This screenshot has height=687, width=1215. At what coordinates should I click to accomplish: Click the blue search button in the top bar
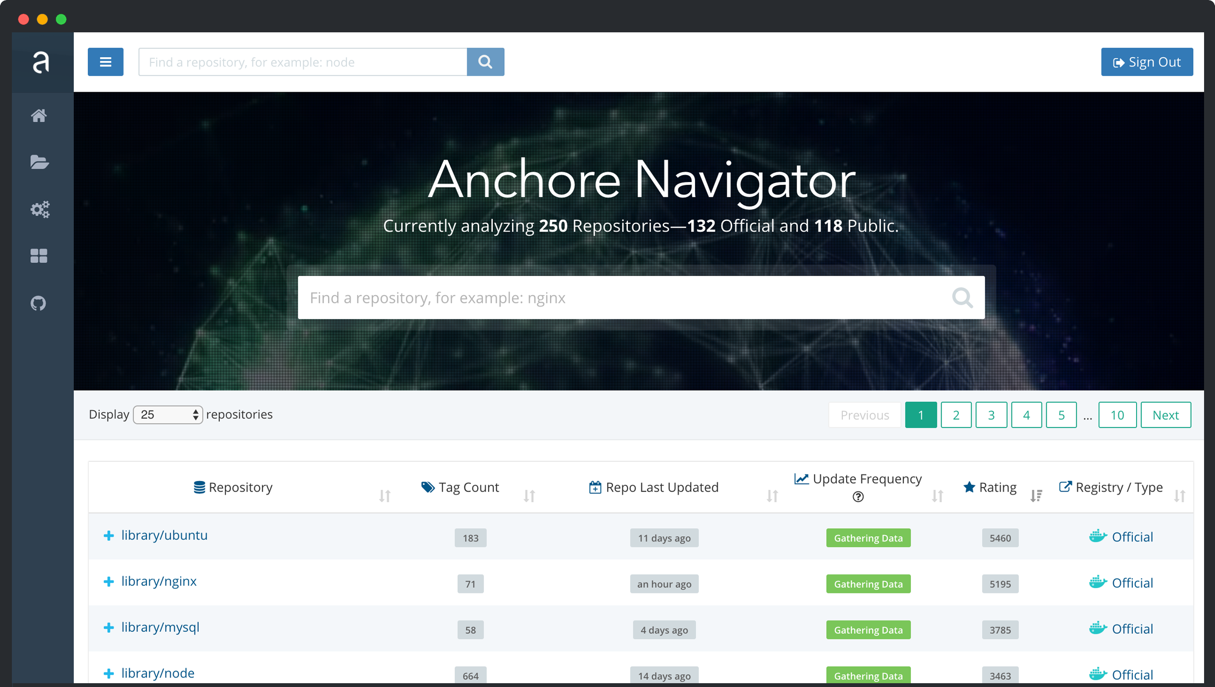pos(485,62)
